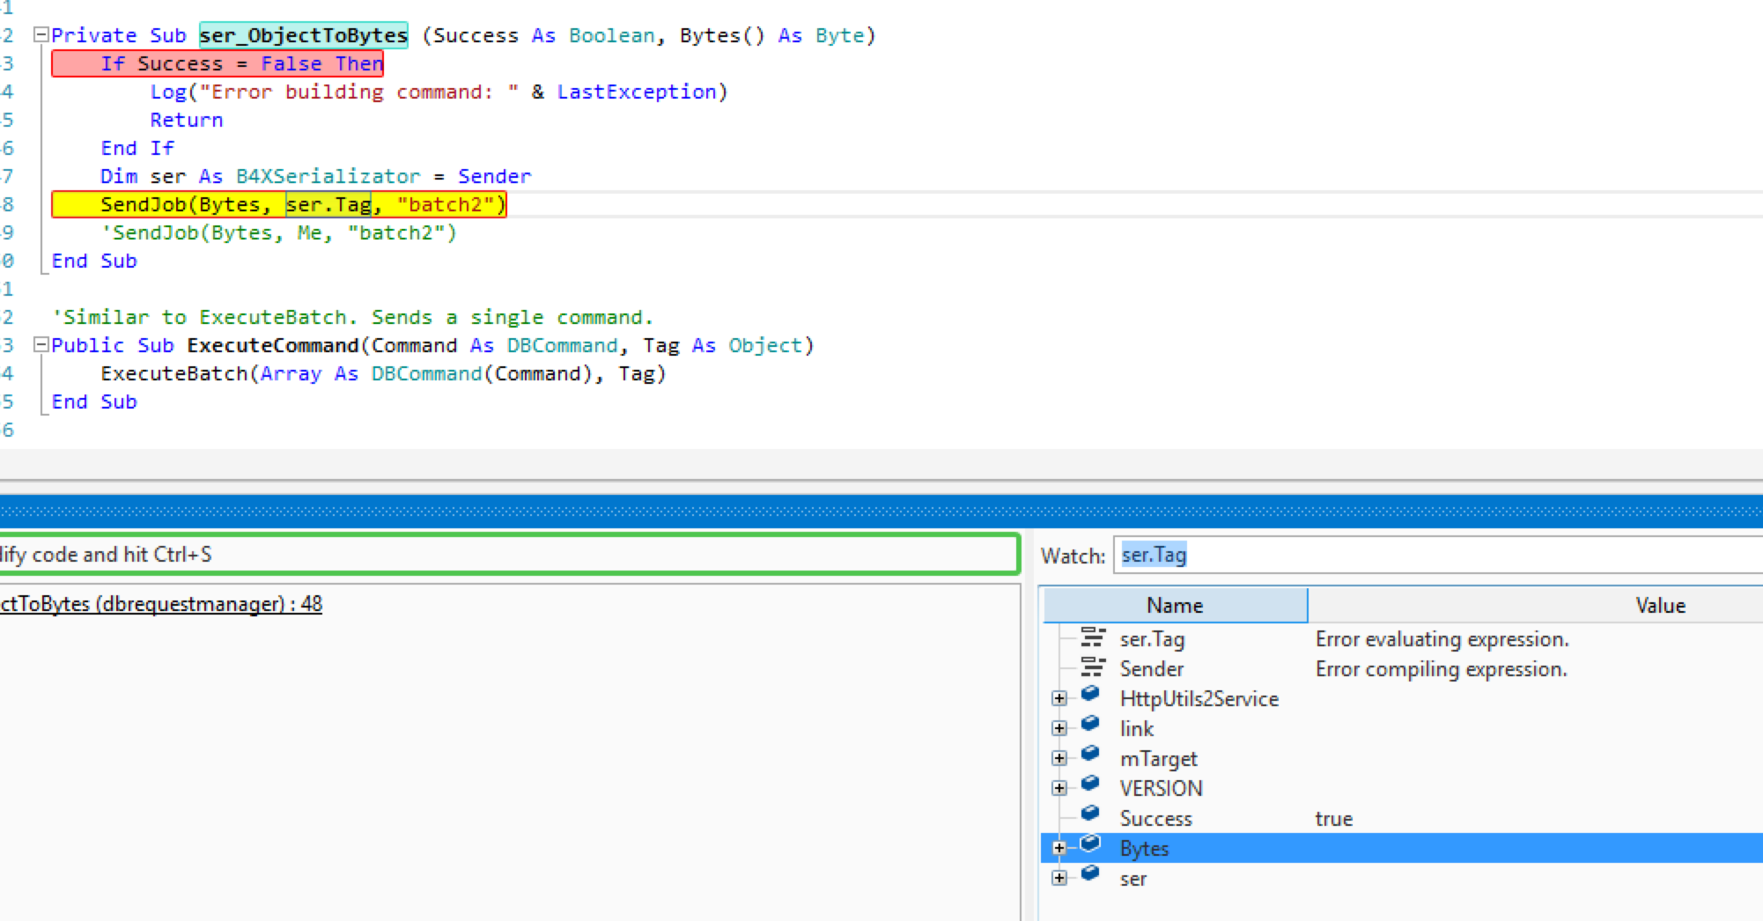
Task: Expand the VERSION variable node
Action: [x=1059, y=788]
